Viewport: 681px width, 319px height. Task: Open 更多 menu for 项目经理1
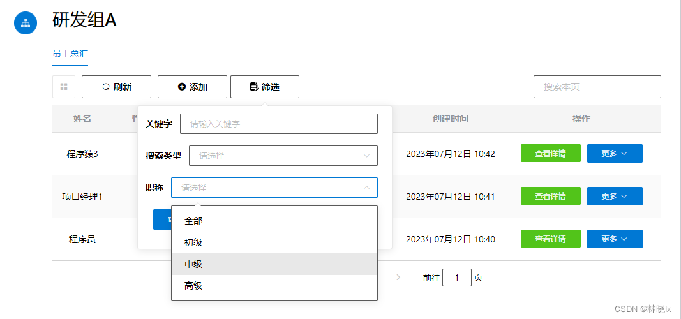pos(615,197)
